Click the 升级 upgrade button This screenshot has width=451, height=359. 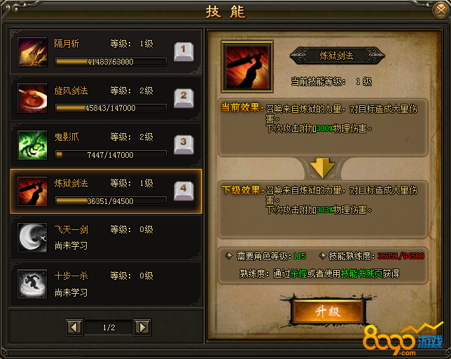pos(328,312)
